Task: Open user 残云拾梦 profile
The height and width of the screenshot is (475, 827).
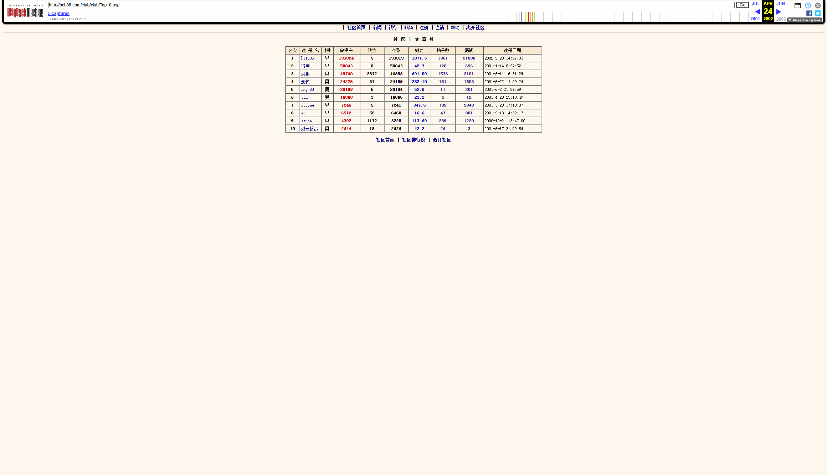Action: pos(309,129)
